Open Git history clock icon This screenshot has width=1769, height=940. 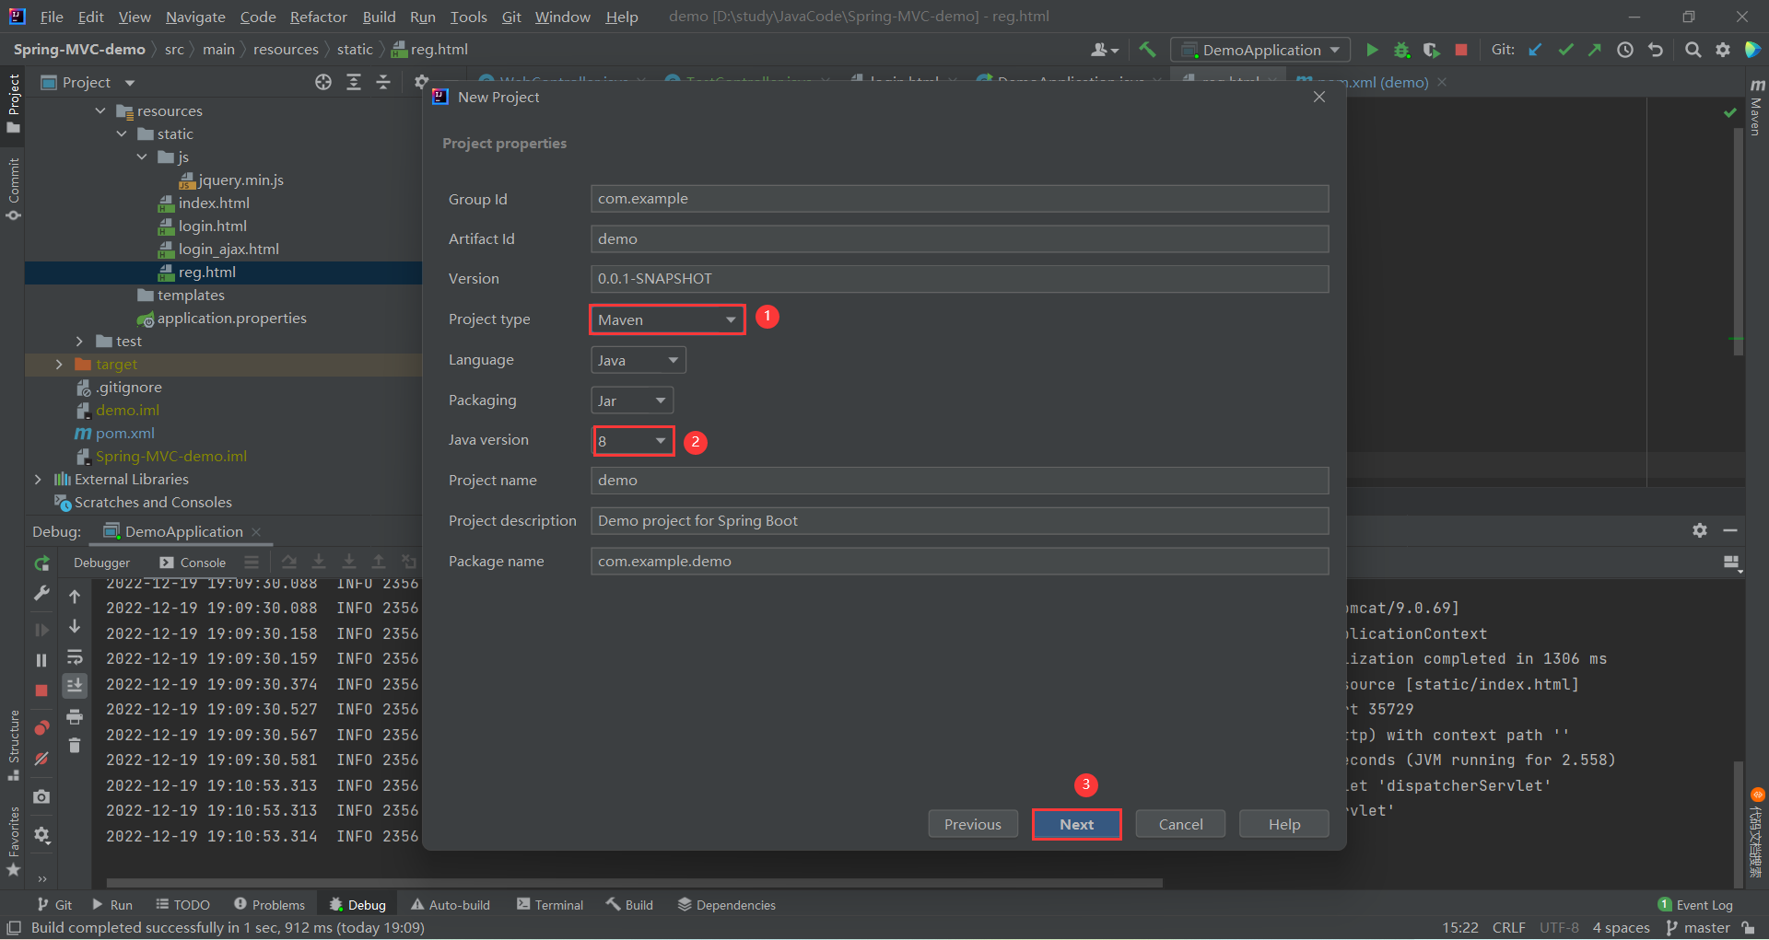(1625, 50)
